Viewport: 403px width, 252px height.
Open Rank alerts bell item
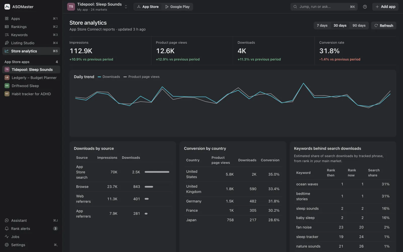[x=31, y=229]
